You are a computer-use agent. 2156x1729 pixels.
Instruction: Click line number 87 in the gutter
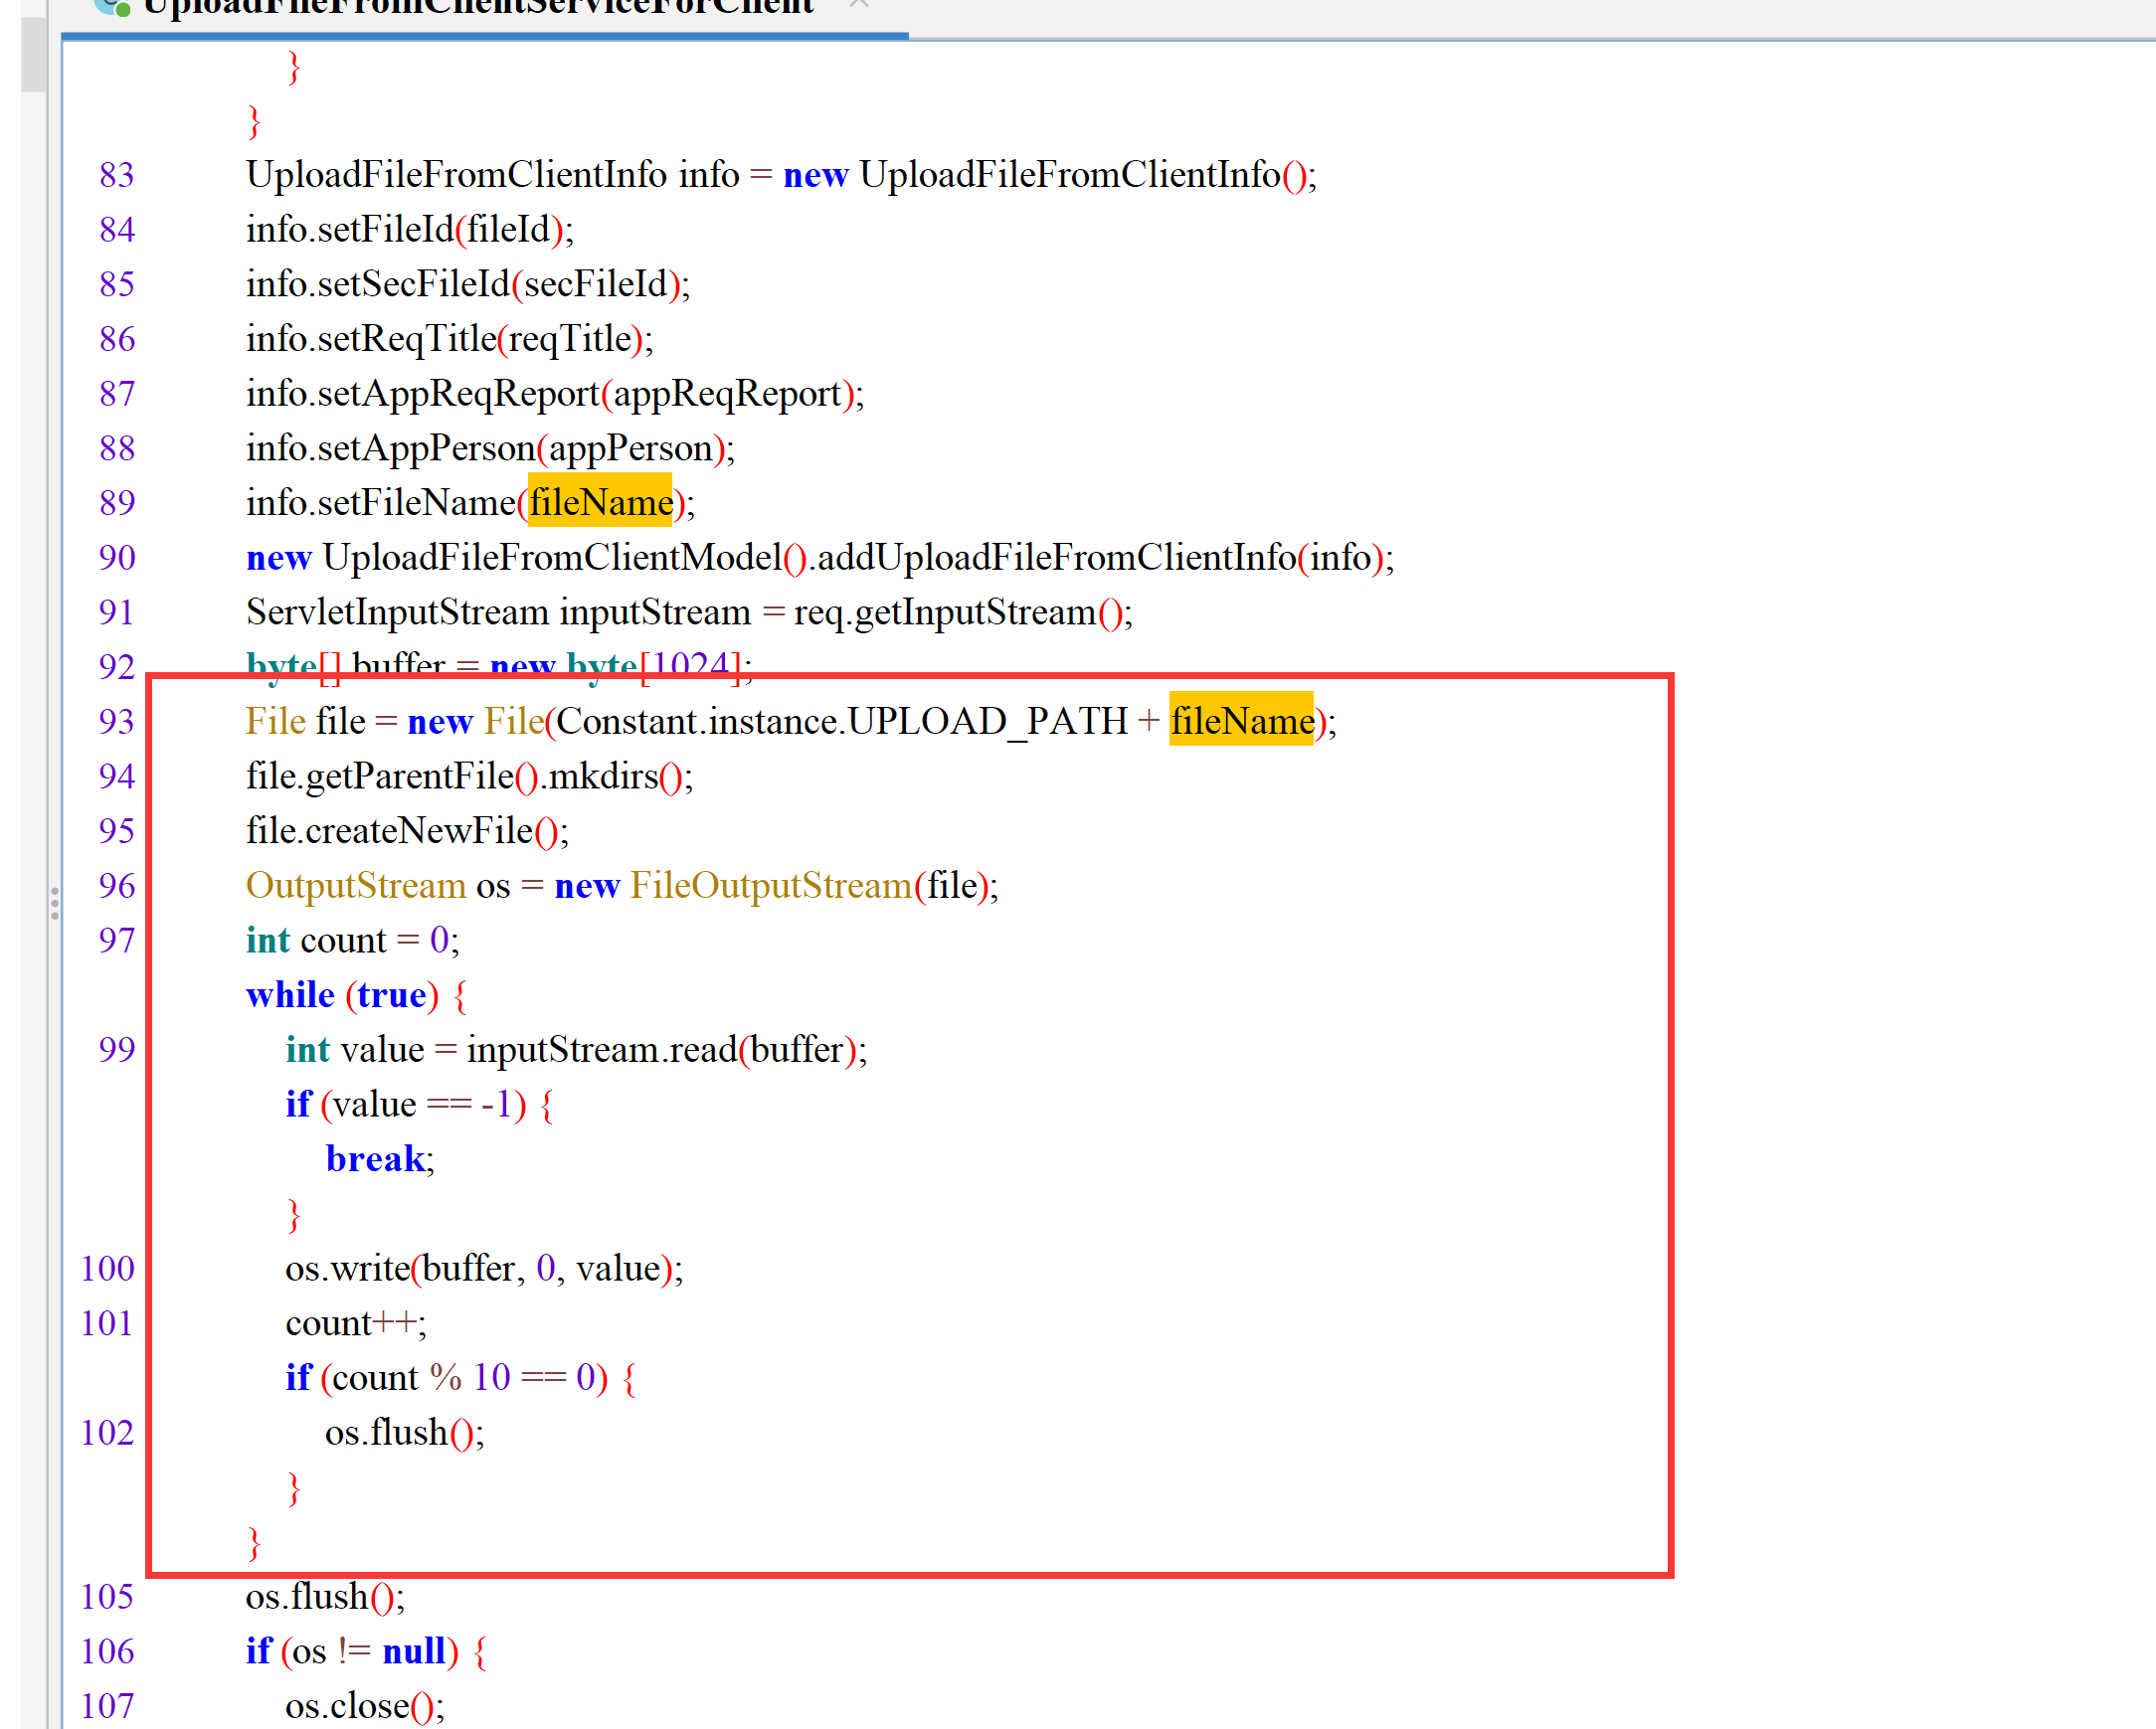pyautogui.click(x=117, y=393)
